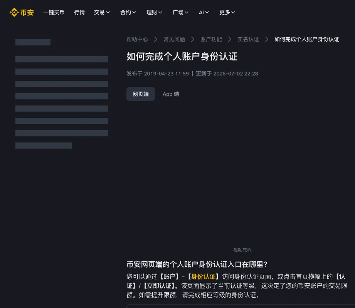Expand the 广场 dropdown menu
The image size is (355, 308).
point(180,12)
